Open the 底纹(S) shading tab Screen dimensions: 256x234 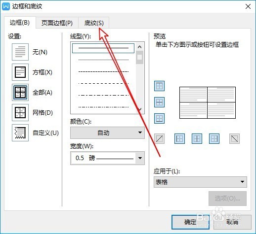point(94,23)
